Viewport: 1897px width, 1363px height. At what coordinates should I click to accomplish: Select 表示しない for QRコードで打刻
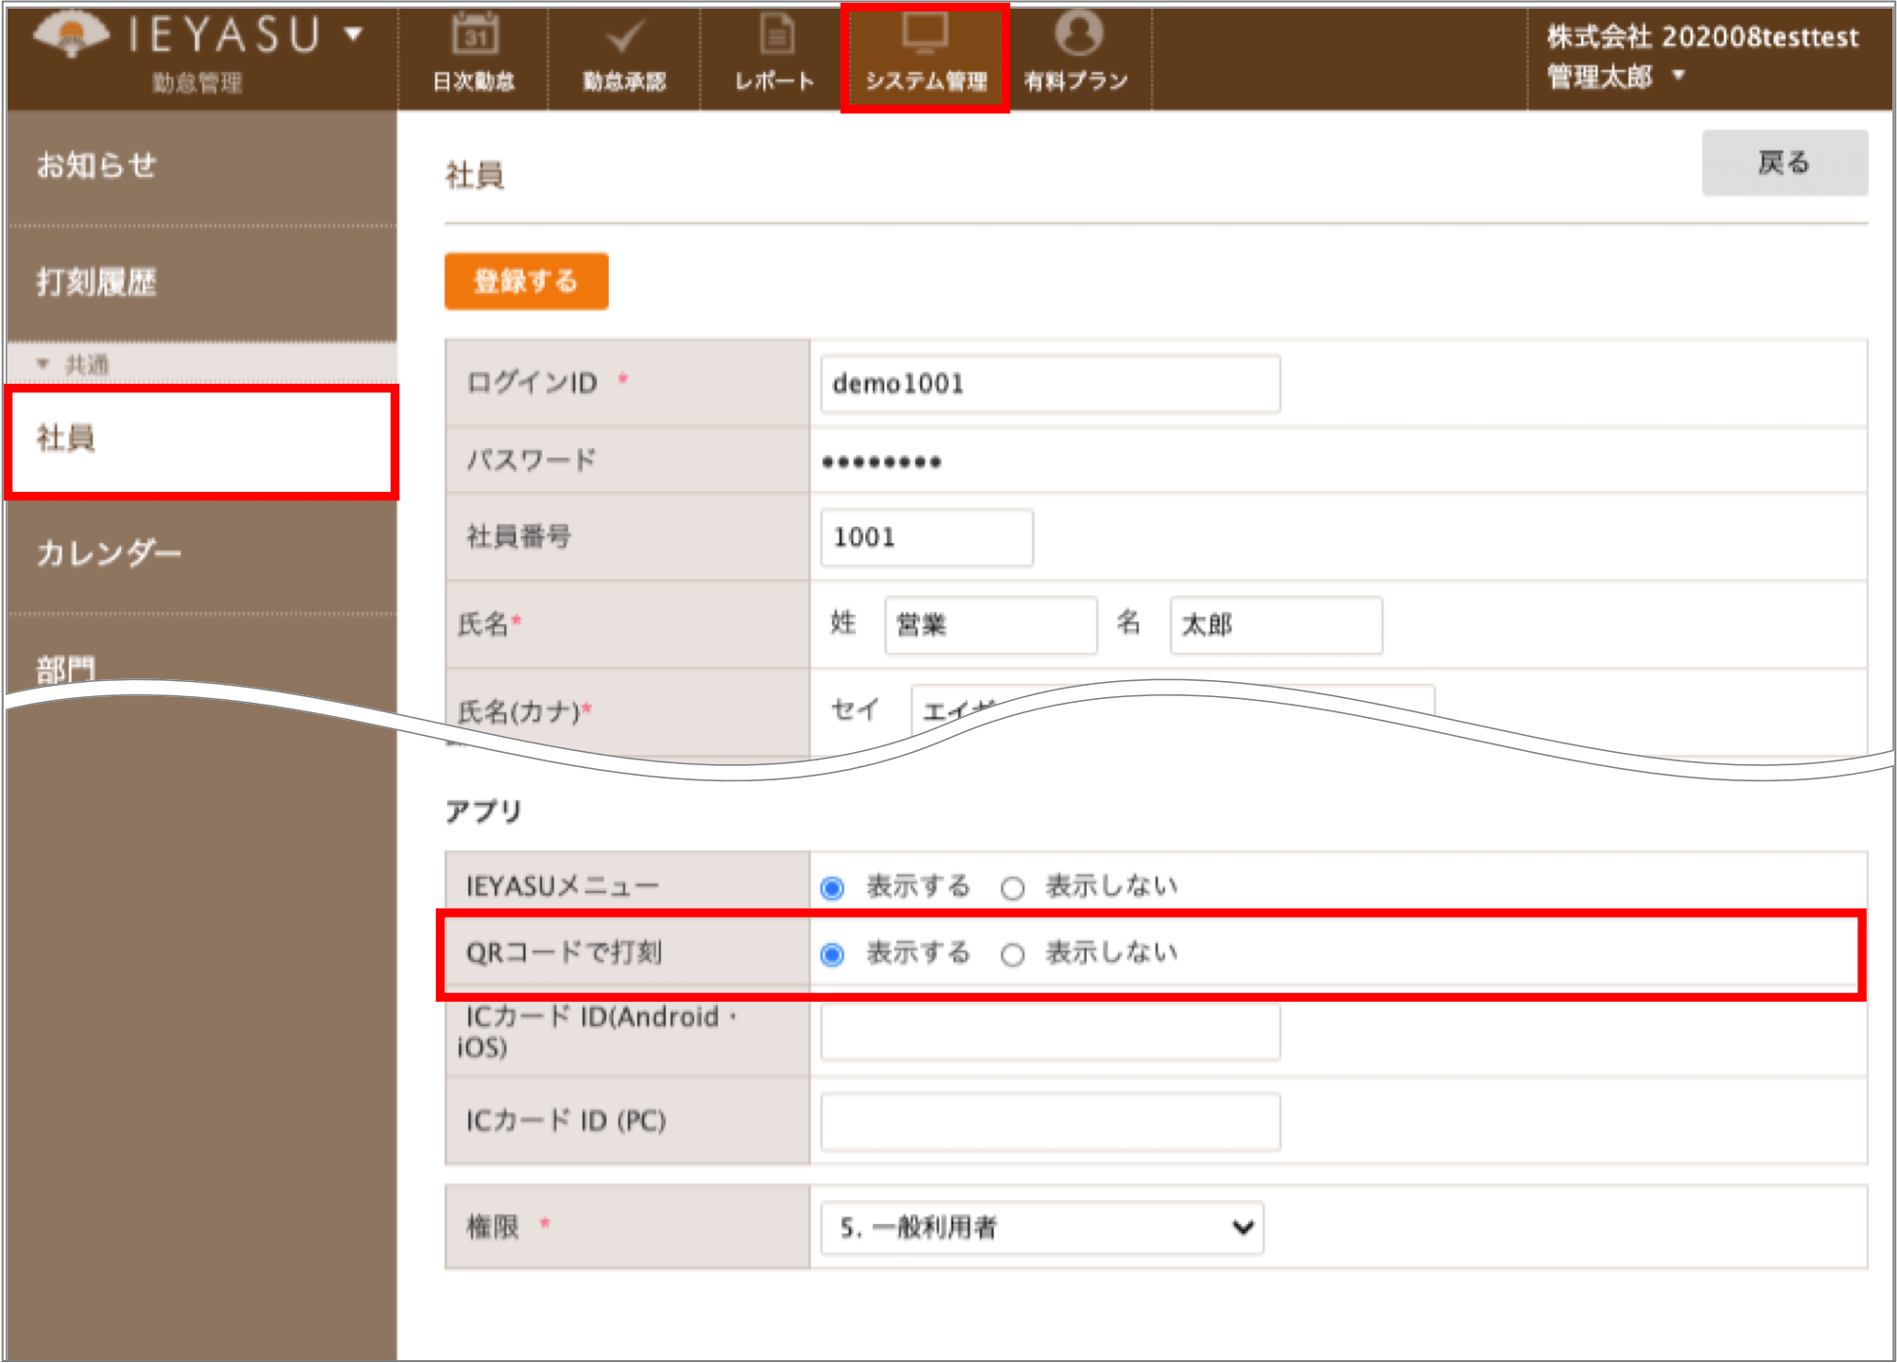[1012, 954]
